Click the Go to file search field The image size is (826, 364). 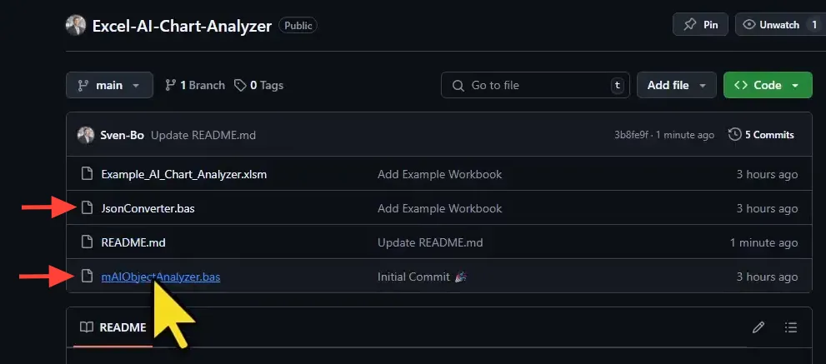[x=535, y=85]
